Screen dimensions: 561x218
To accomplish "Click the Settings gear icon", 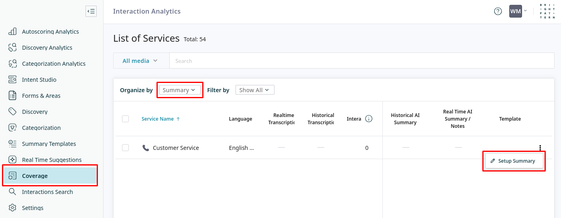I will (x=12, y=208).
